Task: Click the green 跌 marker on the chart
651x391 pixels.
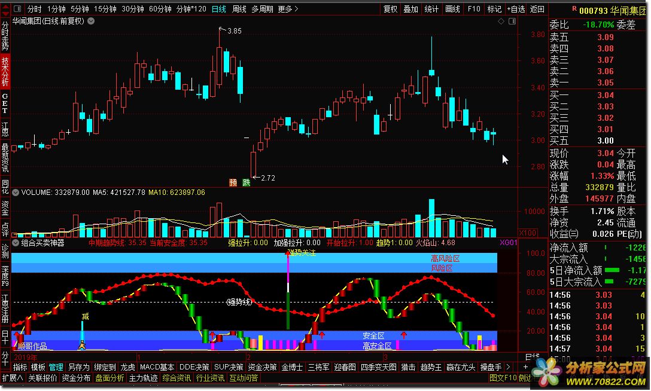Action: click(x=246, y=182)
